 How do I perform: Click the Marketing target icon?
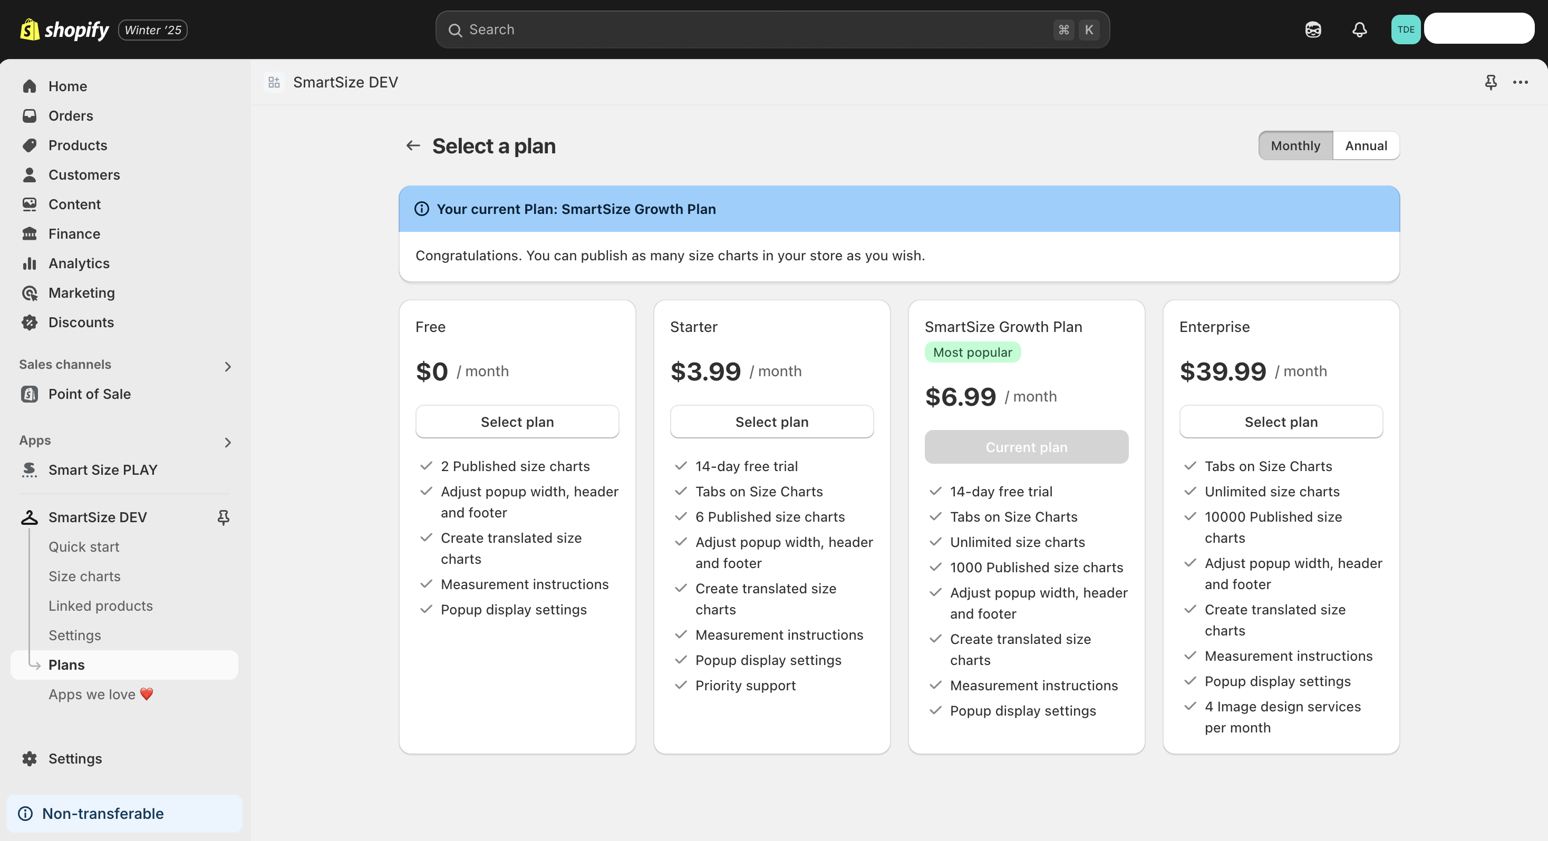[30, 292]
